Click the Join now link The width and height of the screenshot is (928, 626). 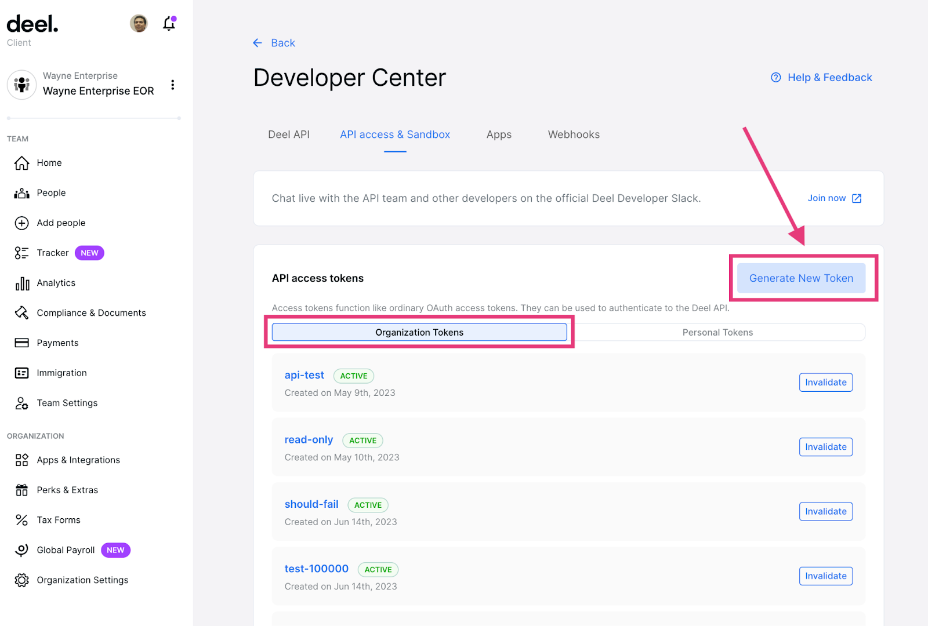click(x=826, y=198)
